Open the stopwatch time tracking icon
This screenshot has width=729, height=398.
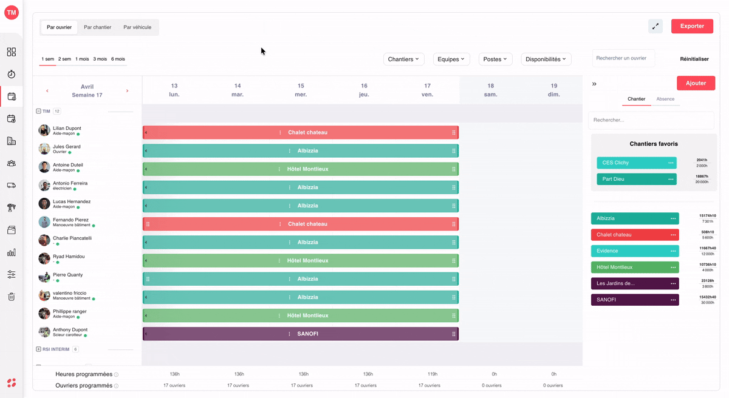(11, 74)
